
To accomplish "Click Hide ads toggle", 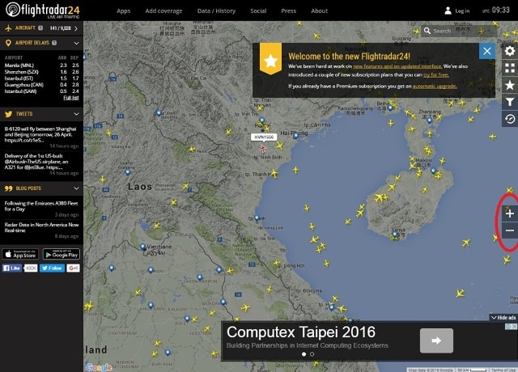I will [x=503, y=318].
